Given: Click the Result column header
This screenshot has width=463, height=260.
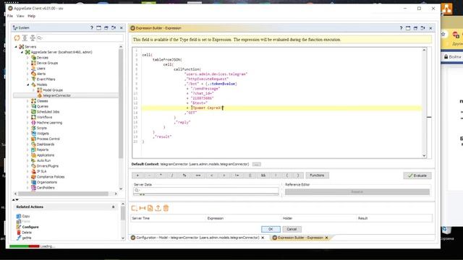Looking at the screenshot, I should click(362, 218).
